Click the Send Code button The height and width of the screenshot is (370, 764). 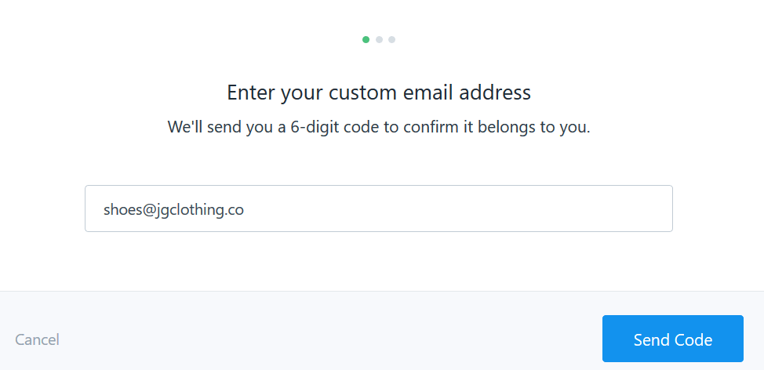(672, 339)
